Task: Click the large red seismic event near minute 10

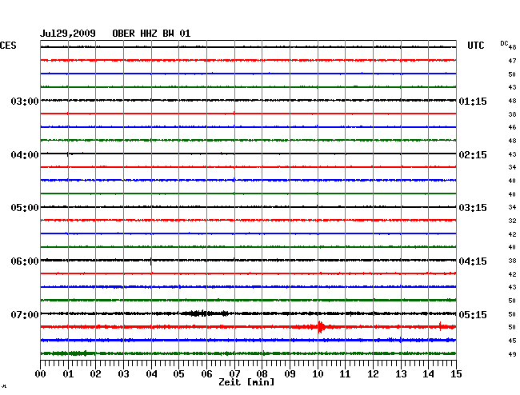Action: 320,327
